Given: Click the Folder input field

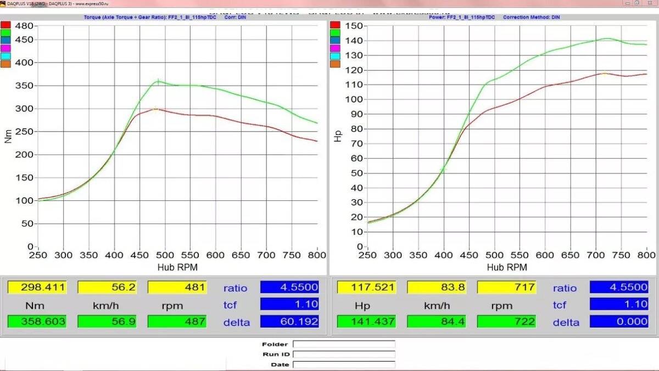Looking at the screenshot, I should tap(343, 345).
